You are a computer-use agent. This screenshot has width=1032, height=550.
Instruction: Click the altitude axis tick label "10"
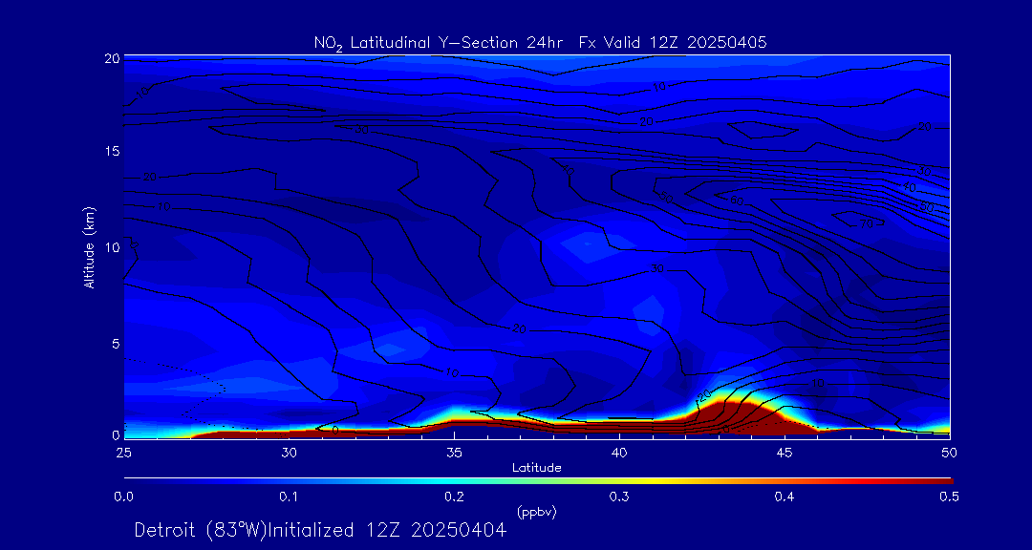[112, 246]
